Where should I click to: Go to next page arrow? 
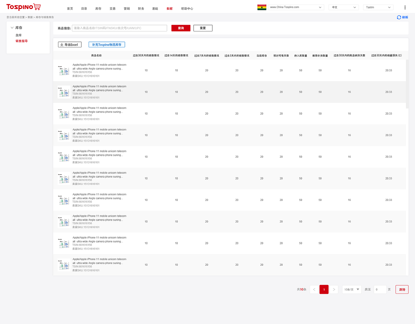[334, 289]
